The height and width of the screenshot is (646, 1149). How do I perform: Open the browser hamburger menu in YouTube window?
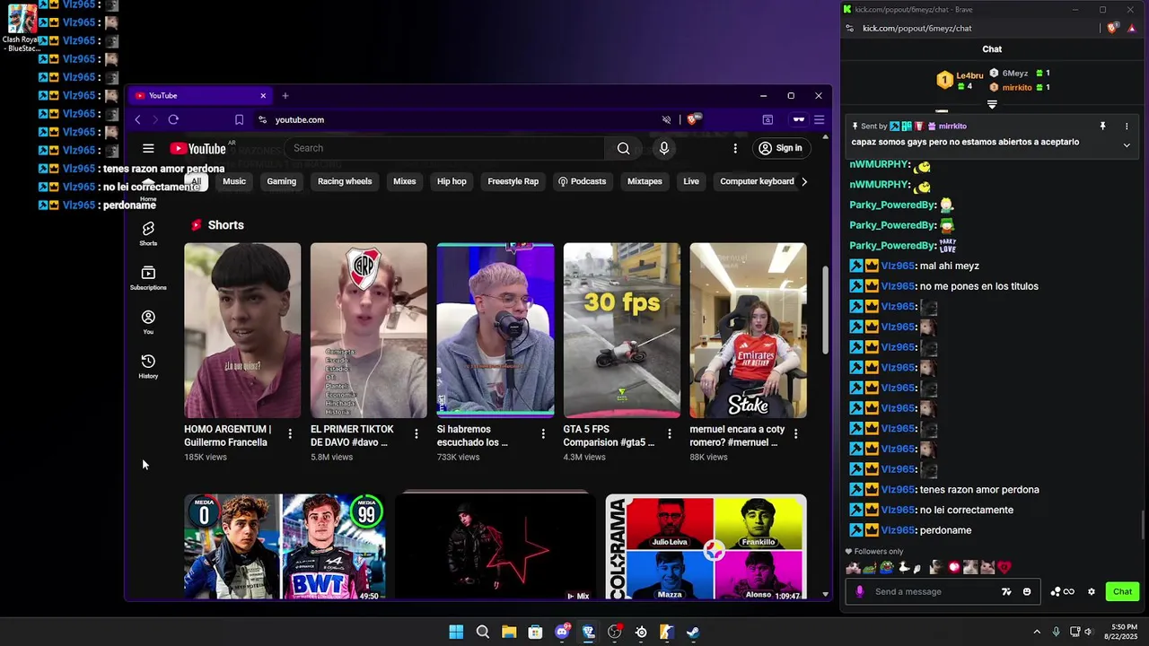819,119
